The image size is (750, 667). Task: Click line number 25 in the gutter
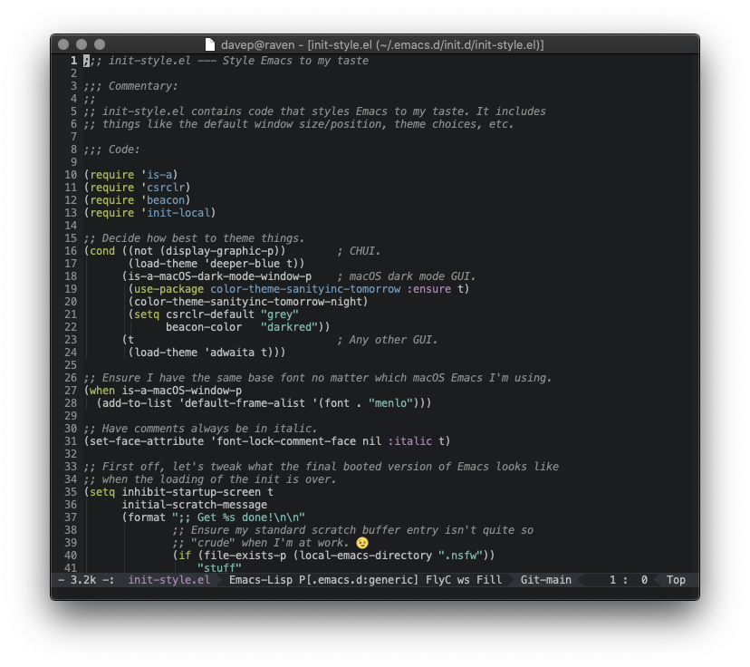[71, 365]
